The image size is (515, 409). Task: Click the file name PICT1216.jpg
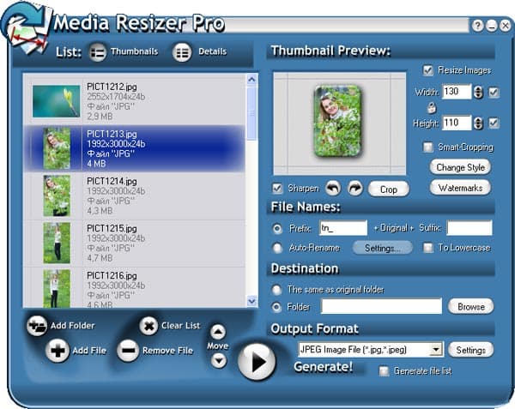point(112,275)
